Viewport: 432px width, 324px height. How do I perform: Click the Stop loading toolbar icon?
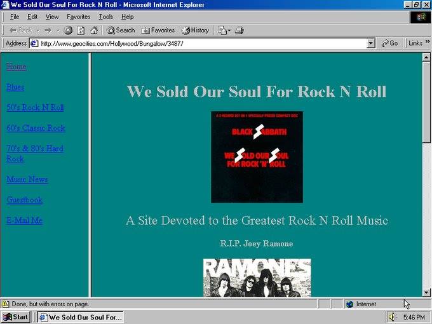[68, 30]
